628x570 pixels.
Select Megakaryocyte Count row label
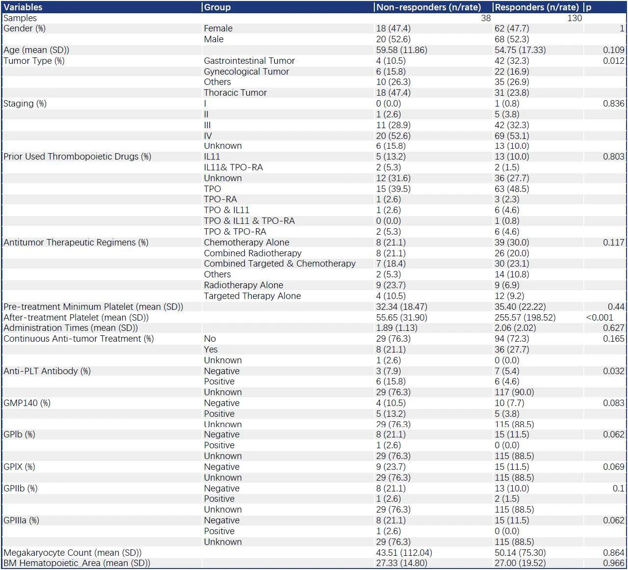click(x=73, y=553)
